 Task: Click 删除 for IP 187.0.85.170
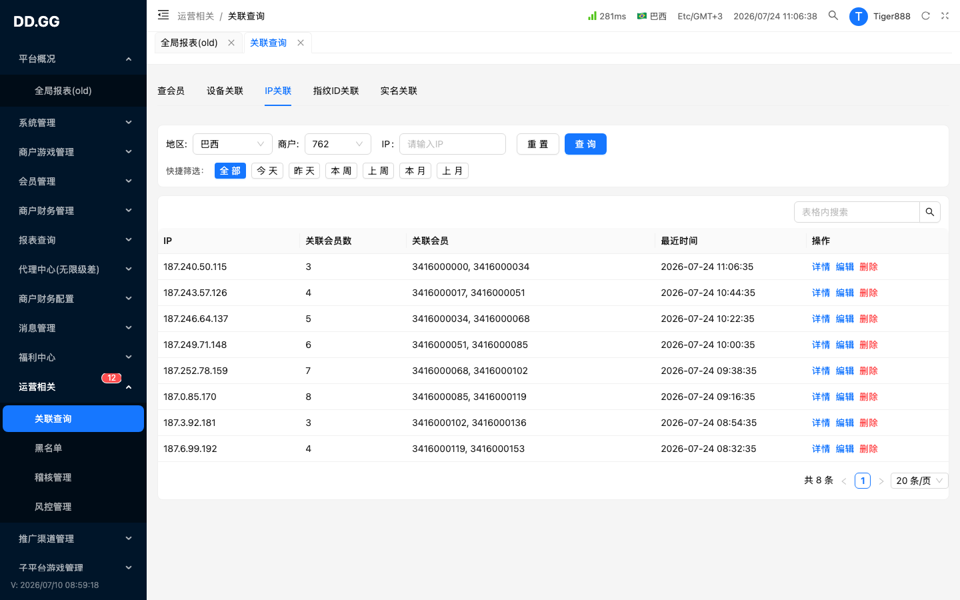[869, 397]
